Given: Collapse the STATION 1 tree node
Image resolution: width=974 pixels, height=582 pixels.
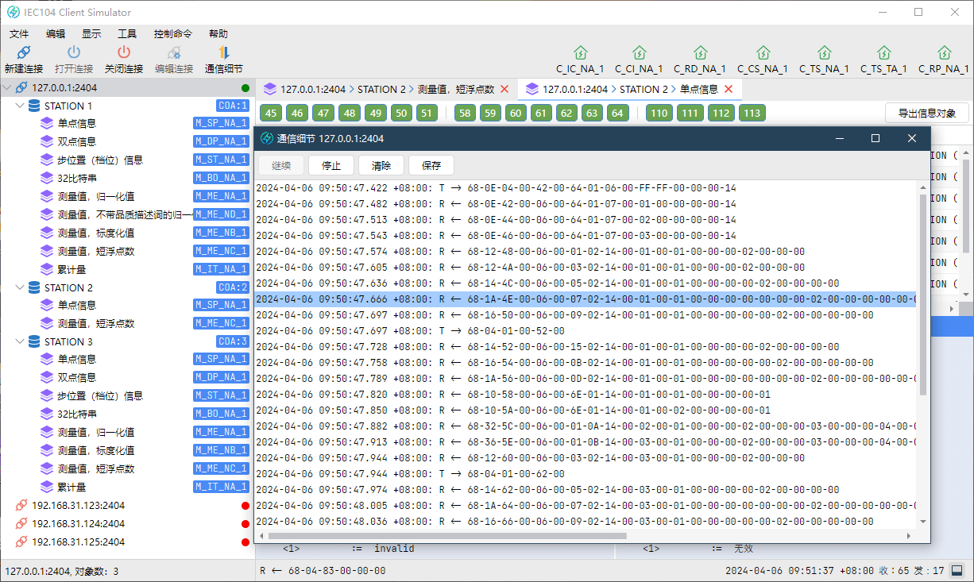Looking at the screenshot, I should click(21, 106).
